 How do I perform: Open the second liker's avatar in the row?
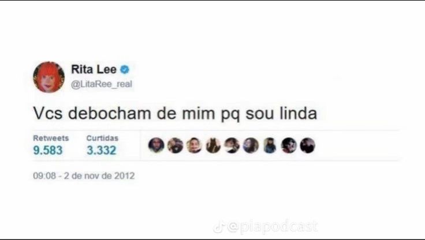tap(175, 145)
